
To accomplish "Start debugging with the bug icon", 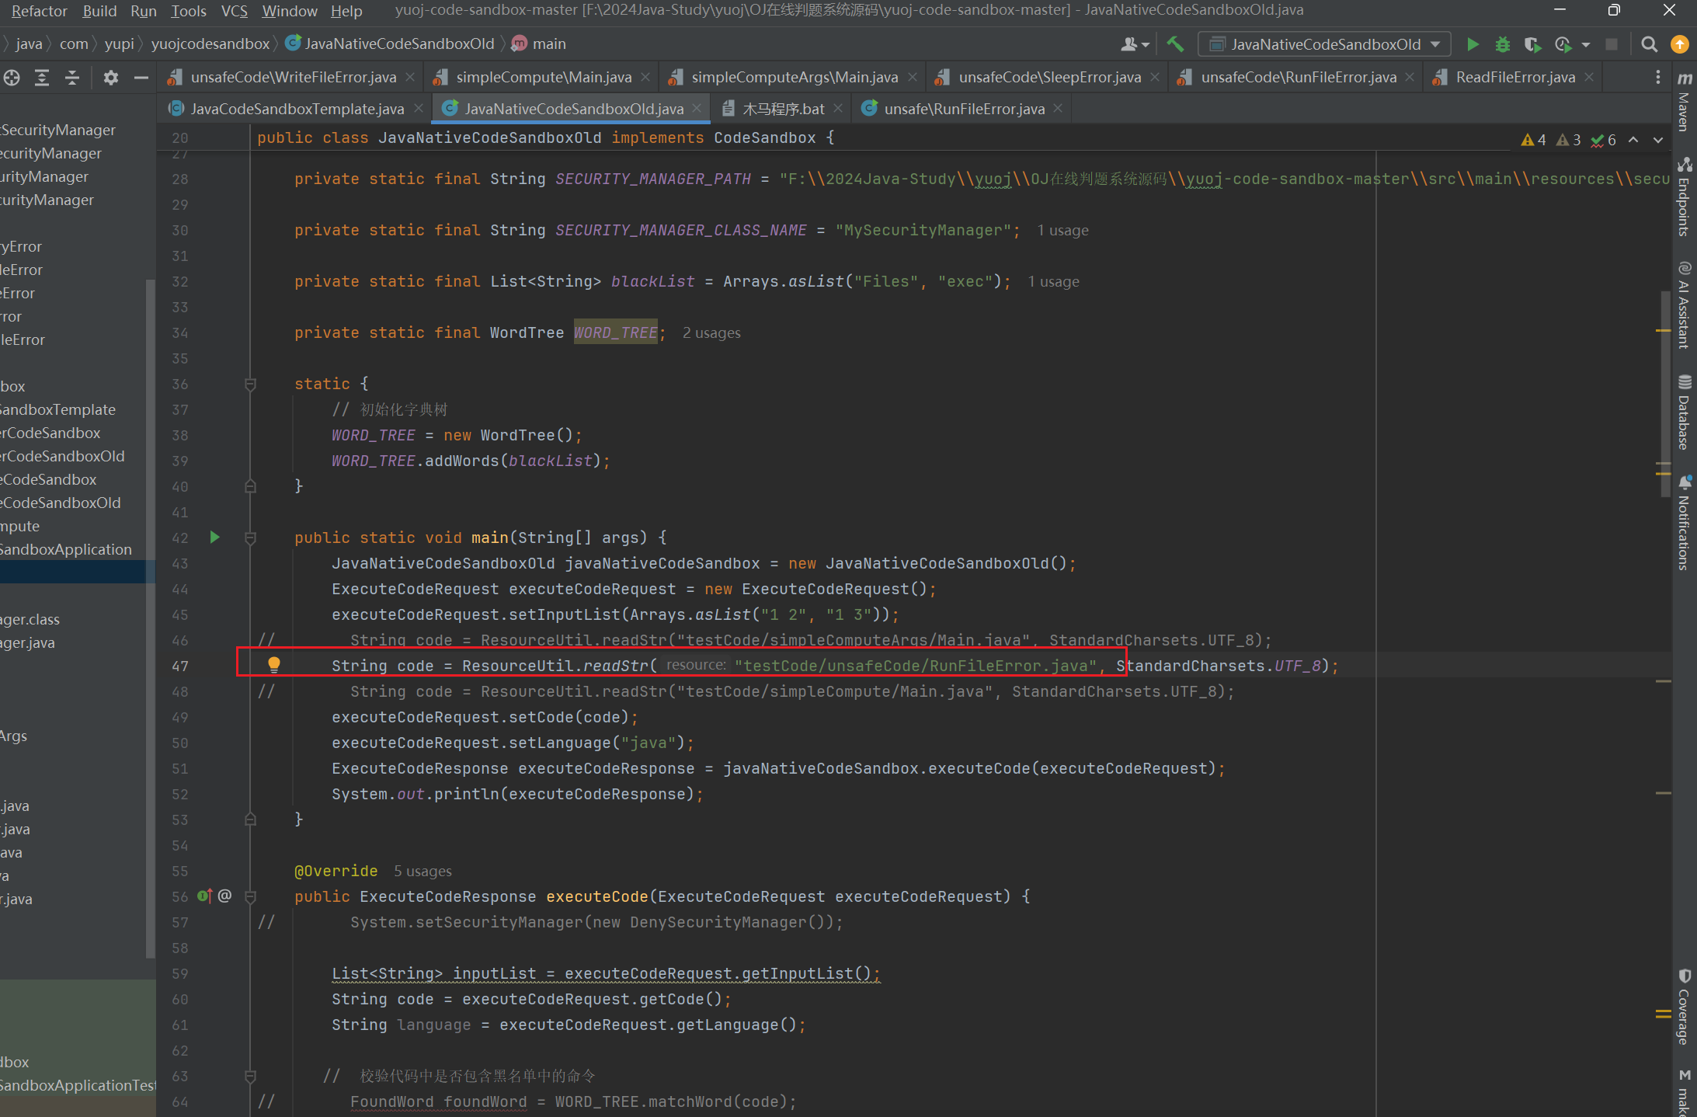I will coord(1502,44).
